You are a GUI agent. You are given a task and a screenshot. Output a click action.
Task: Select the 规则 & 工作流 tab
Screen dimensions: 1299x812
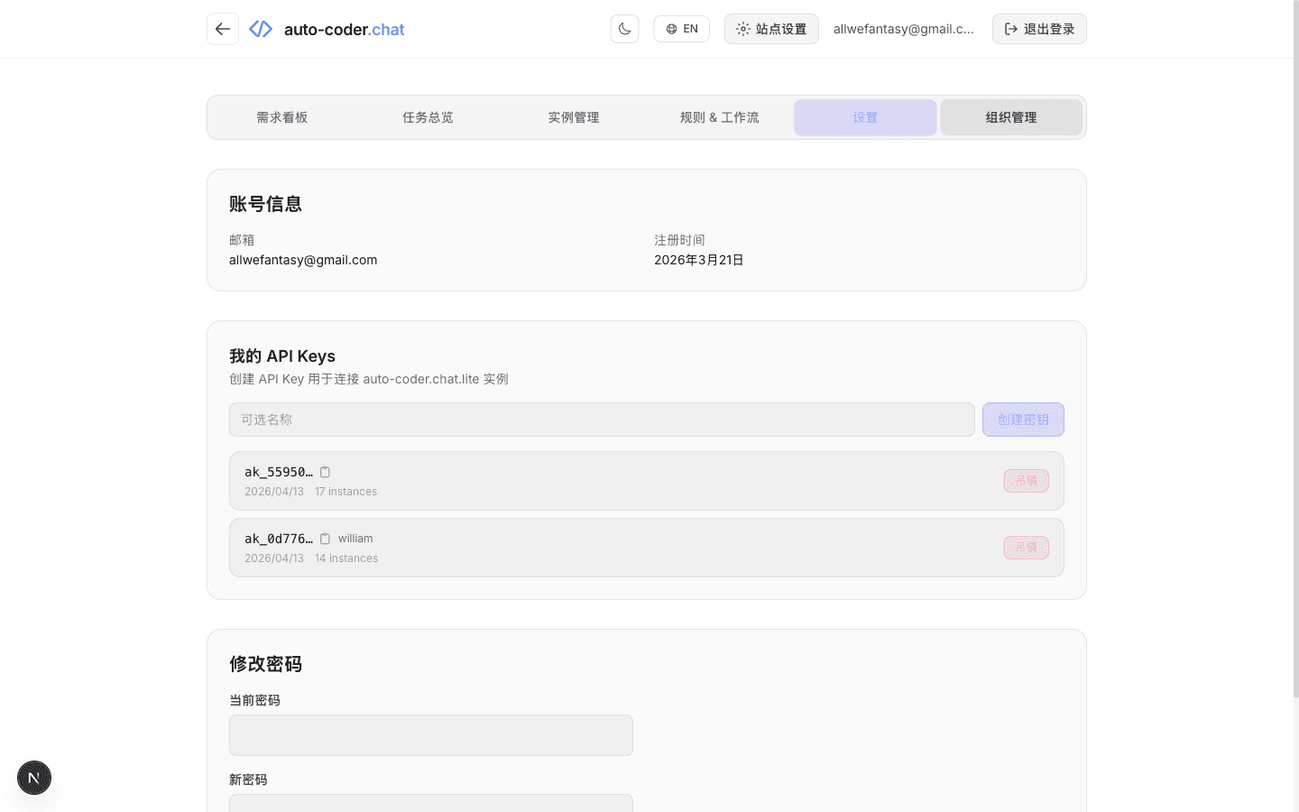click(719, 117)
